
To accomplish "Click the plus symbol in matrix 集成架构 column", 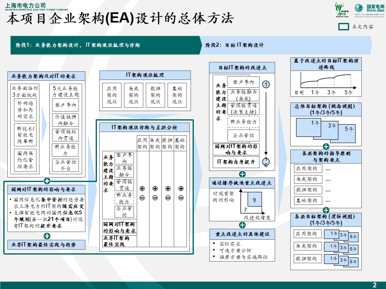I will coord(155,189).
